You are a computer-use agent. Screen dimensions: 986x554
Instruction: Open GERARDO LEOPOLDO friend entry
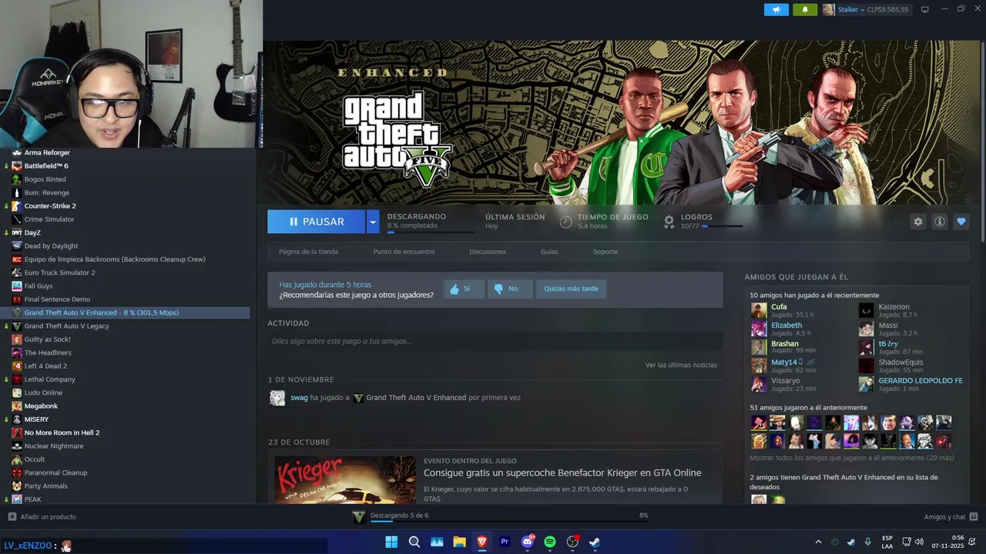click(x=911, y=384)
